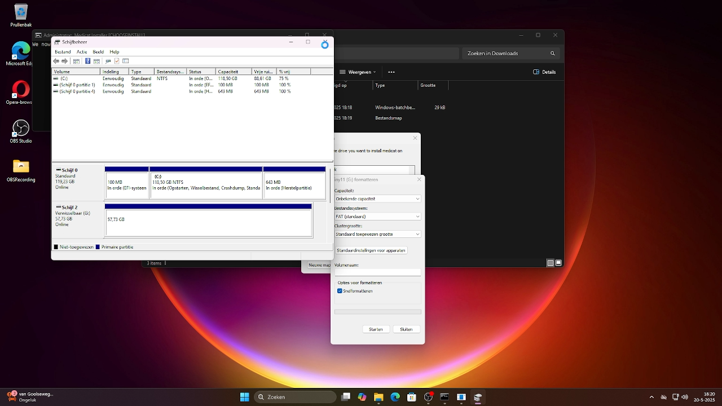Click the Volumenaam text field

(x=377, y=272)
